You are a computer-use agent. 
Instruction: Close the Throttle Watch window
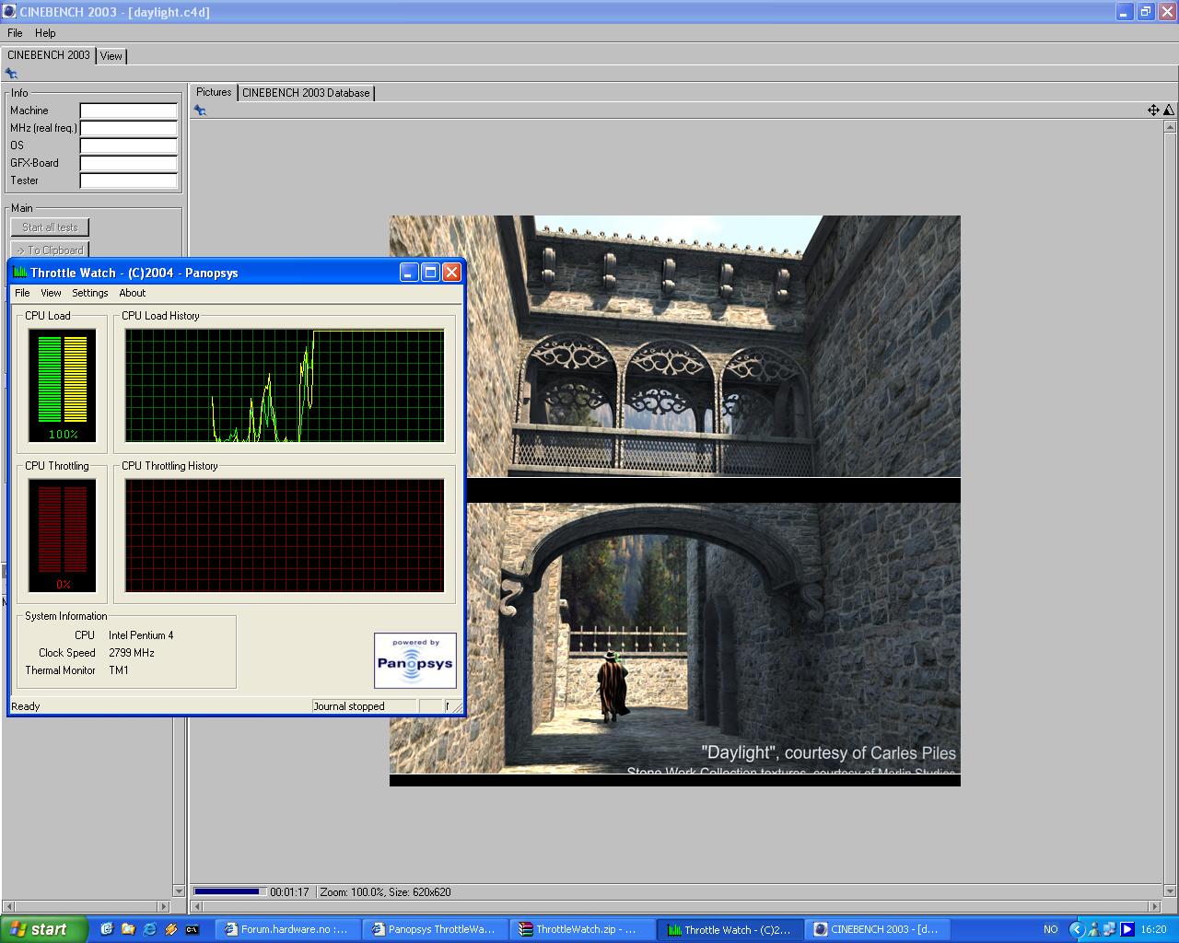coord(451,272)
